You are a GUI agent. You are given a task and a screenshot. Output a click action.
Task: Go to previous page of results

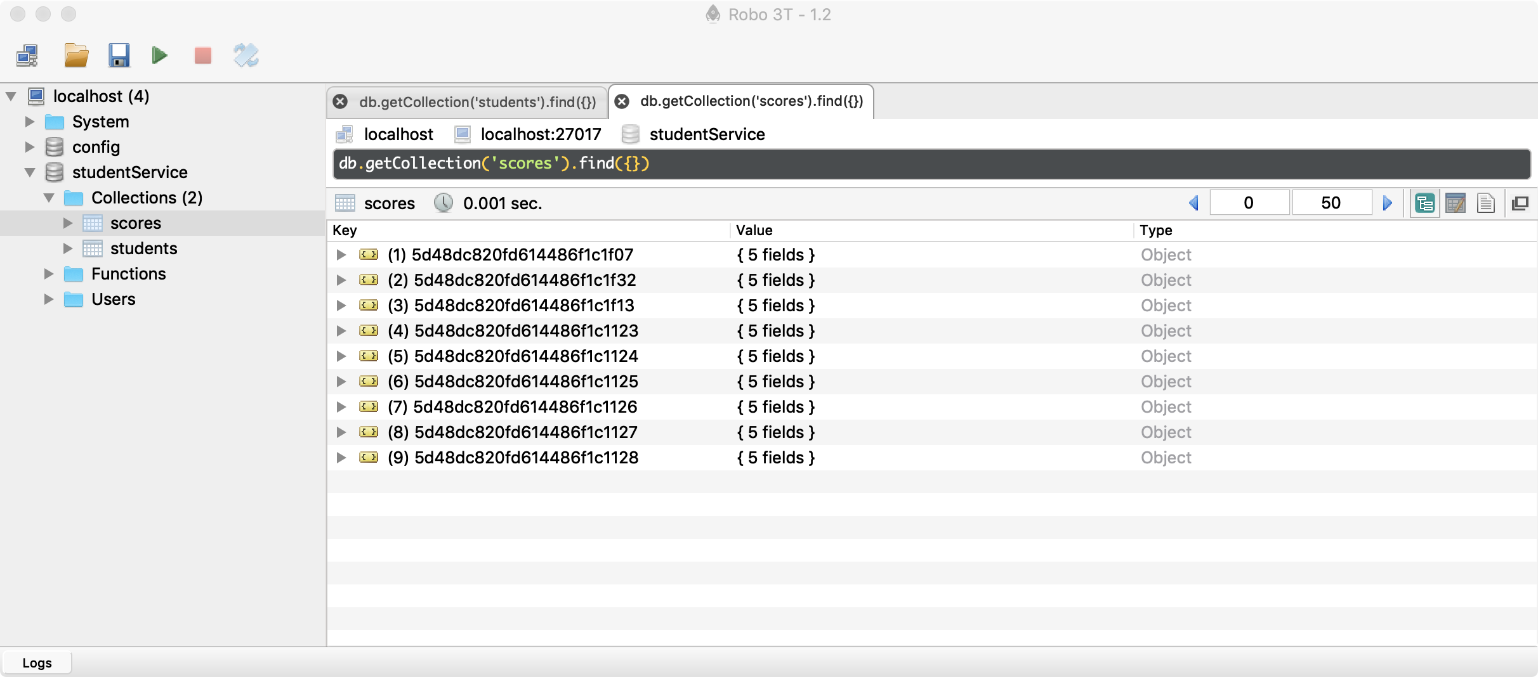[x=1193, y=203]
